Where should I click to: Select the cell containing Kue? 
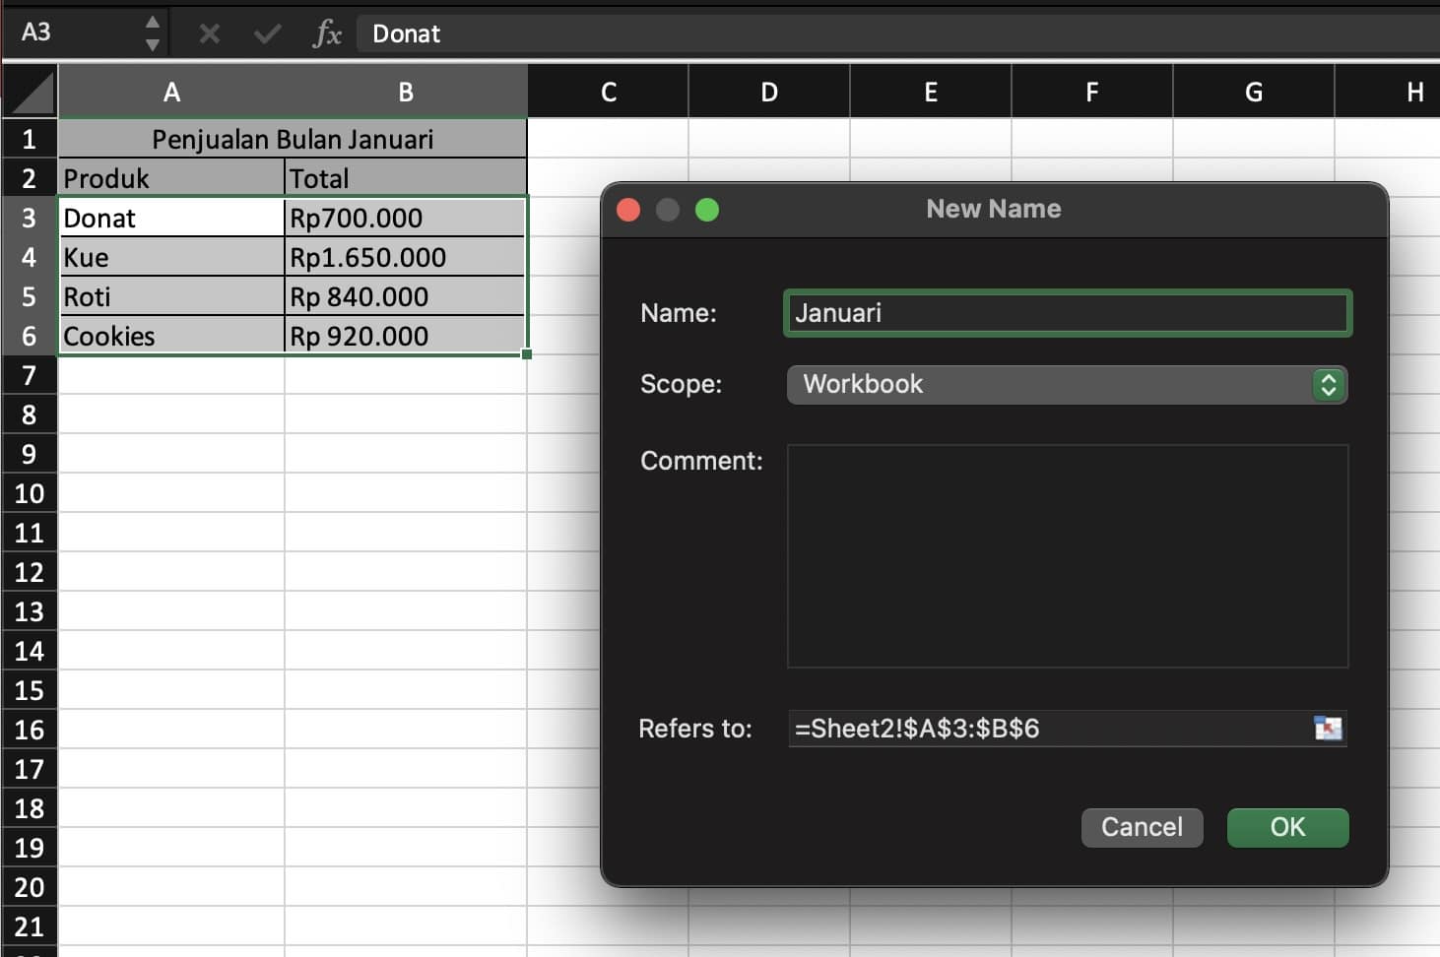[171, 257]
